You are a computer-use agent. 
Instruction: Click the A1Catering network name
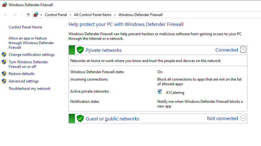point(175,93)
